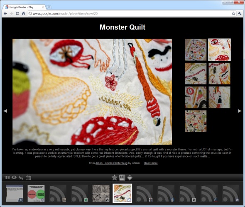
Task: Reload the page with the refresh icon
Action: [x=17, y=14]
